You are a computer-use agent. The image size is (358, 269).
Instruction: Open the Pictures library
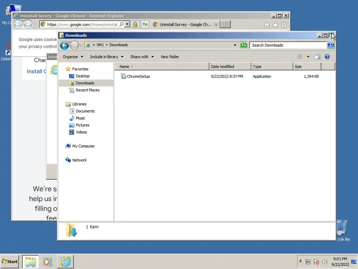83,125
